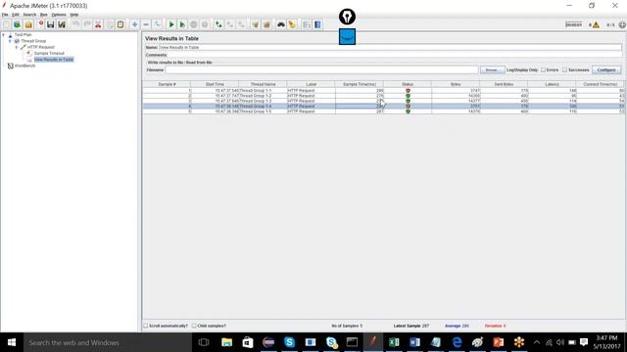Open the Run menu
627x352 pixels.
(x=43, y=15)
